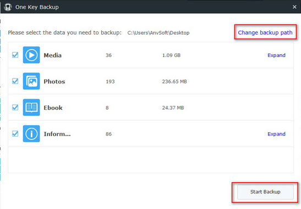
Task: Click the Information circle-i icon
Action: 31,134
